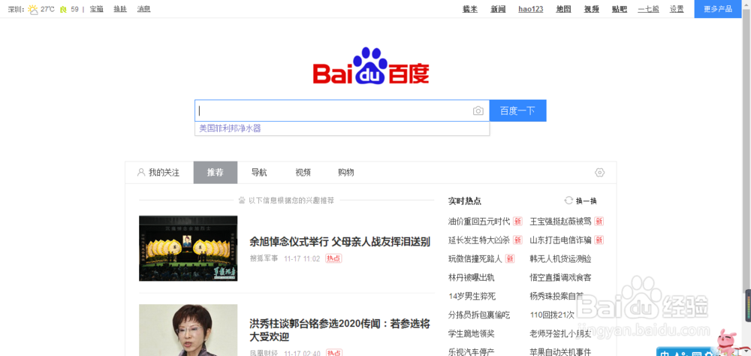This screenshot has height=356, width=751.
Task: Click the memorial ceremony article thumbnail
Action: [x=189, y=248]
